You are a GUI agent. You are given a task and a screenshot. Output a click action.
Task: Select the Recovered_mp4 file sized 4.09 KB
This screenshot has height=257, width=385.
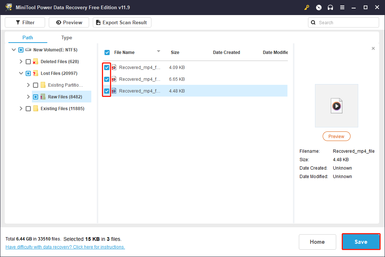click(x=195, y=68)
